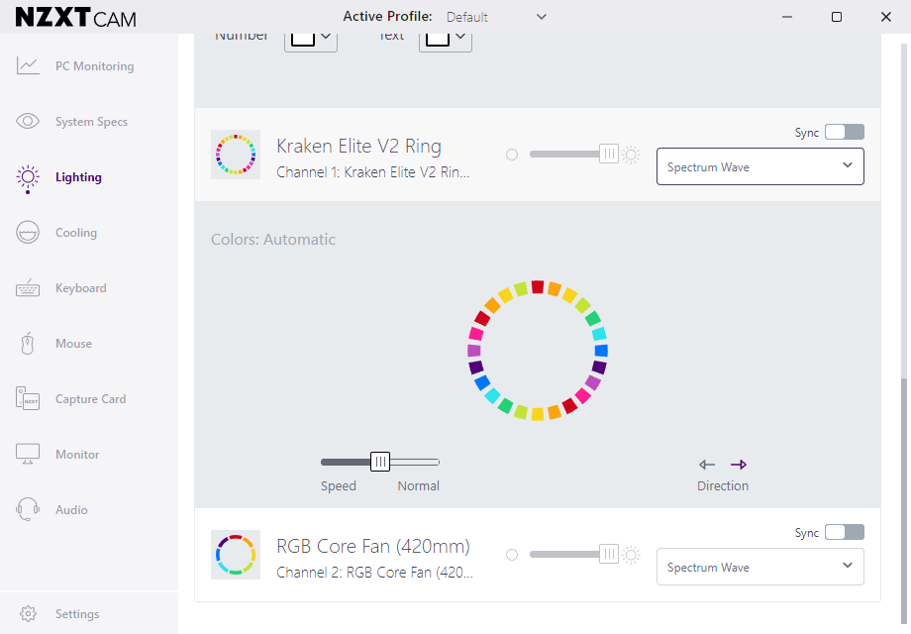The width and height of the screenshot is (911, 634).
Task: Open Kraken Ring Spectrum Wave effect dropdown
Action: coord(759,166)
